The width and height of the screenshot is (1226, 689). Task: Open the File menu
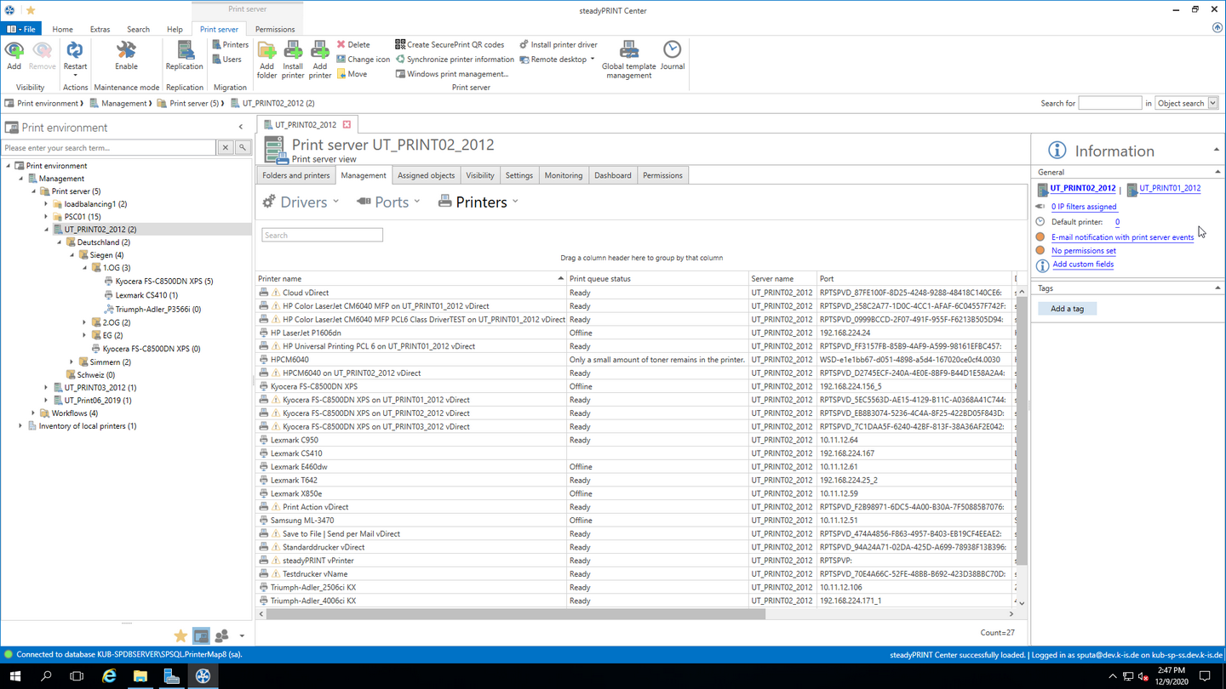point(21,29)
